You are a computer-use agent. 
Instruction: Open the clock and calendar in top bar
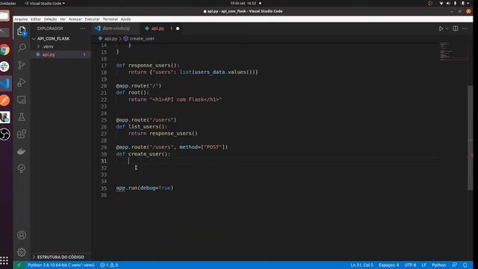point(243,3)
